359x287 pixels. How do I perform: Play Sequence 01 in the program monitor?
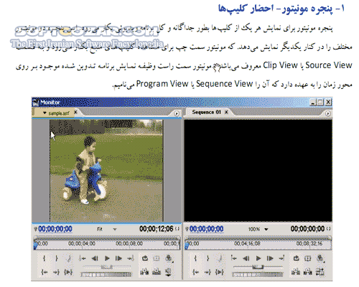click(x=258, y=258)
